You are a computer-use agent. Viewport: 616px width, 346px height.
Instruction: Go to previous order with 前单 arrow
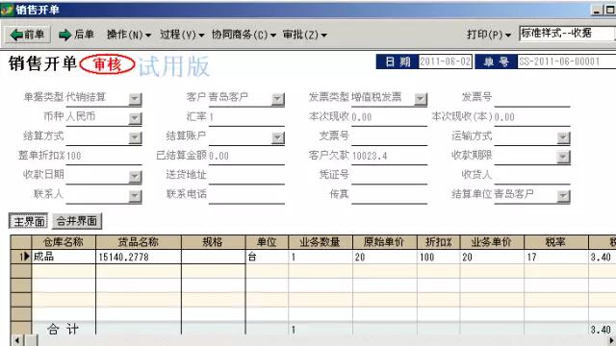click(27, 35)
